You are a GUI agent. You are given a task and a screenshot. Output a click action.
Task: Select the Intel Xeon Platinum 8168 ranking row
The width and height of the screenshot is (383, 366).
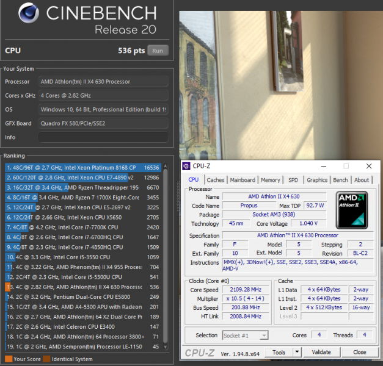point(83,168)
